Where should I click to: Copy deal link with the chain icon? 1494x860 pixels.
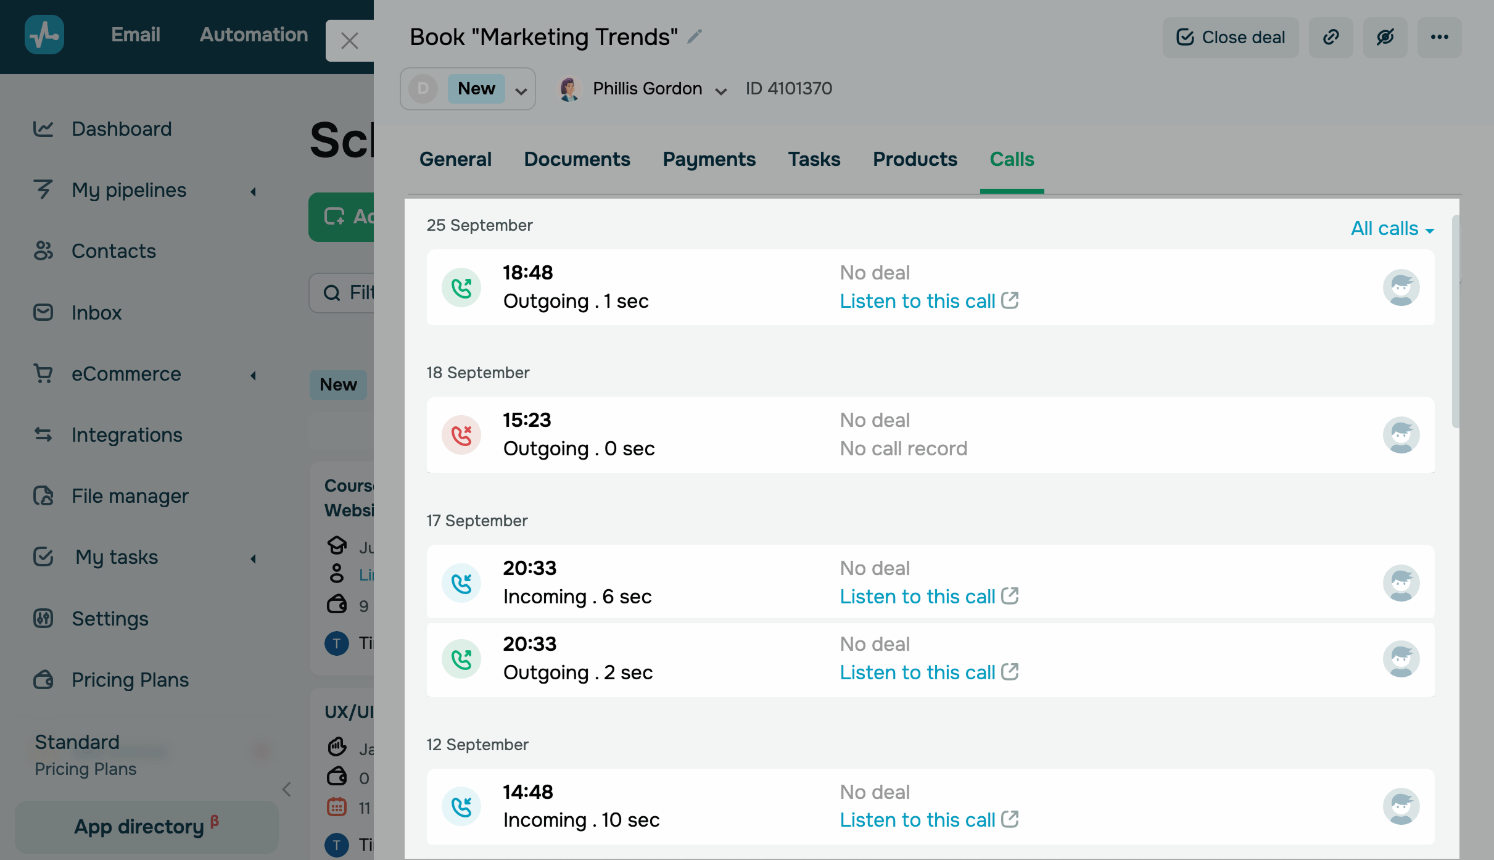(1331, 37)
